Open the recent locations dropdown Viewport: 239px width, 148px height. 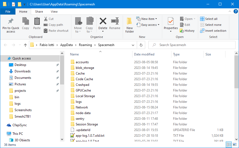20,45
